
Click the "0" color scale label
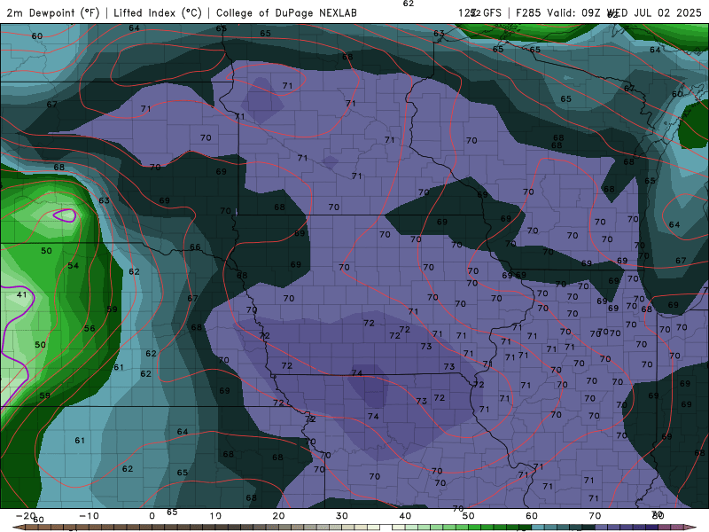pyautogui.click(x=152, y=516)
